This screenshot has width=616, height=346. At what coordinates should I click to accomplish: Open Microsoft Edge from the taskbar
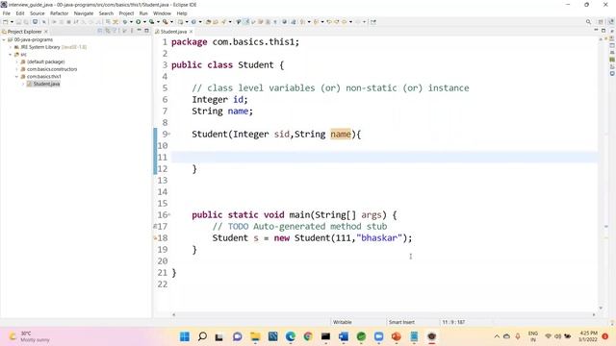coord(291,336)
